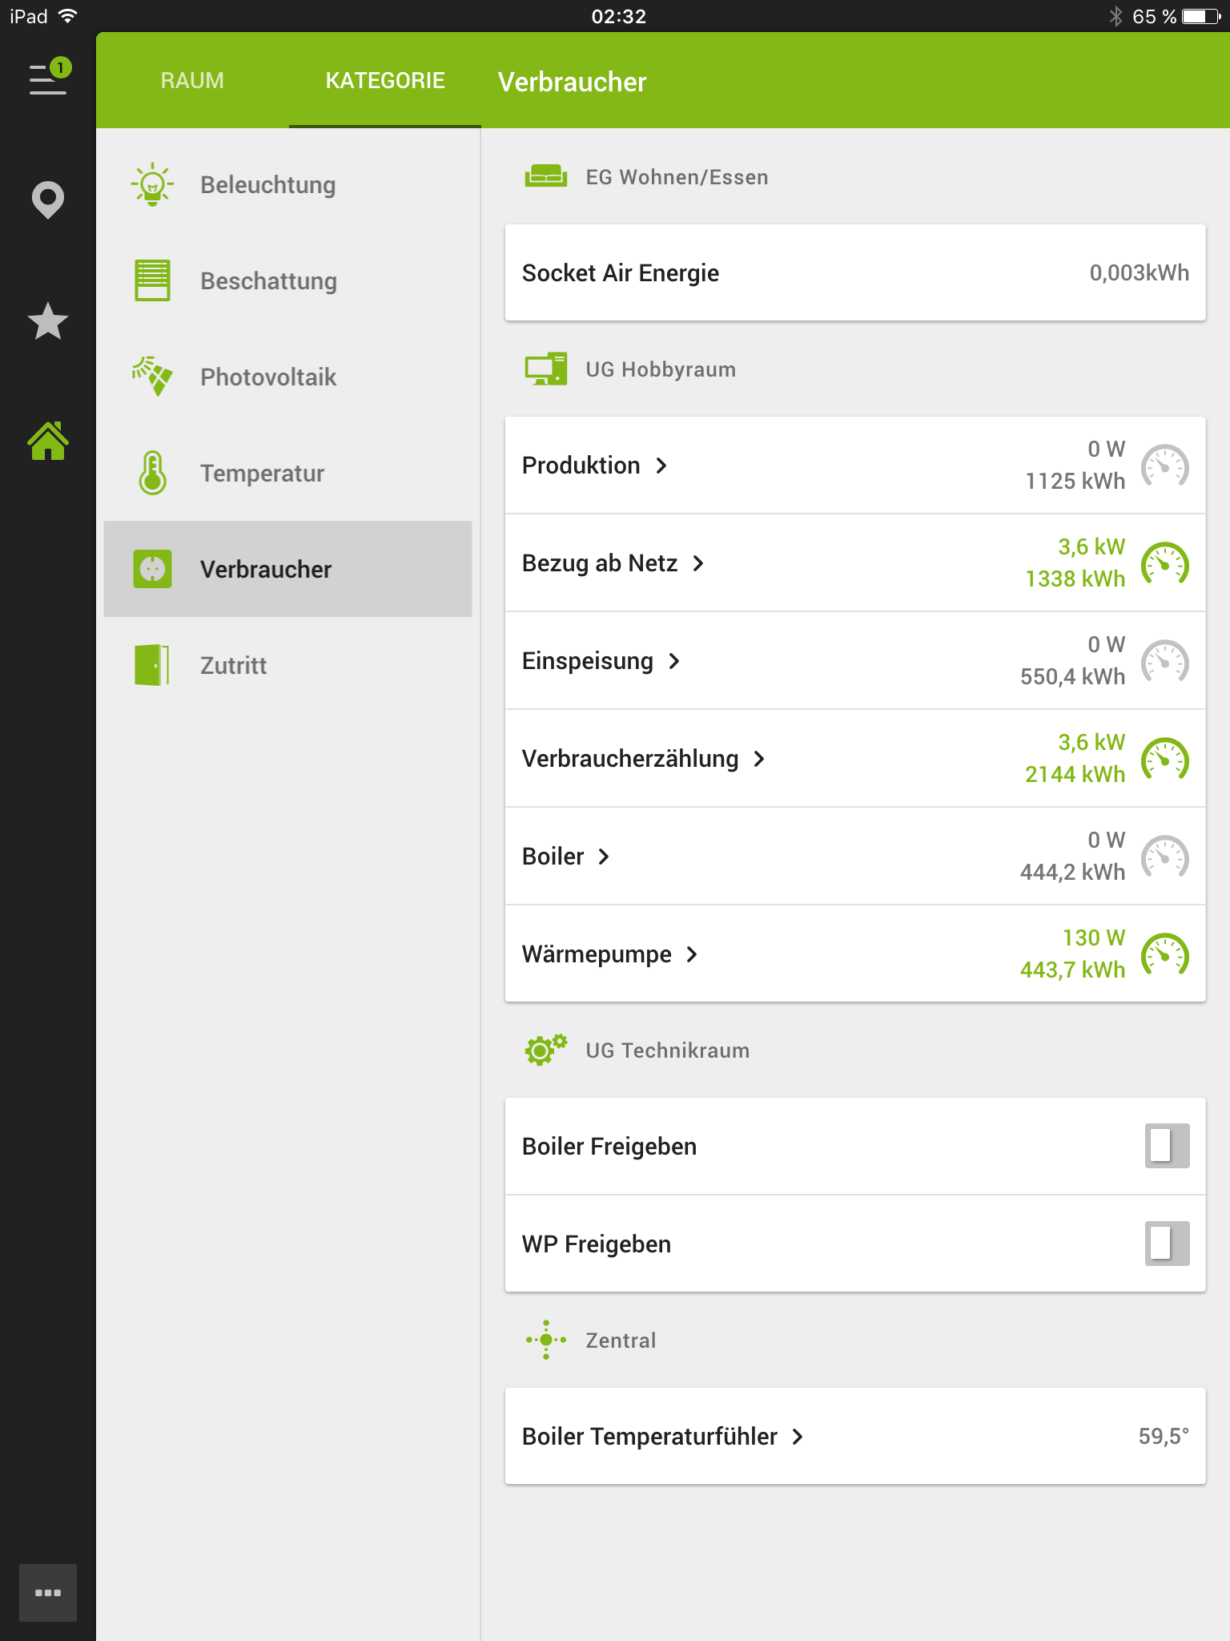Click the three-dots more button
The image size is (1230, 1641).
coord(48,1592)
